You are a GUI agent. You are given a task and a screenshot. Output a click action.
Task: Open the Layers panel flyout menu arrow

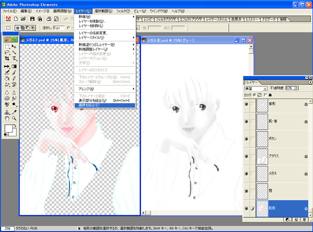pyautogui.click(x=310, y=82)
